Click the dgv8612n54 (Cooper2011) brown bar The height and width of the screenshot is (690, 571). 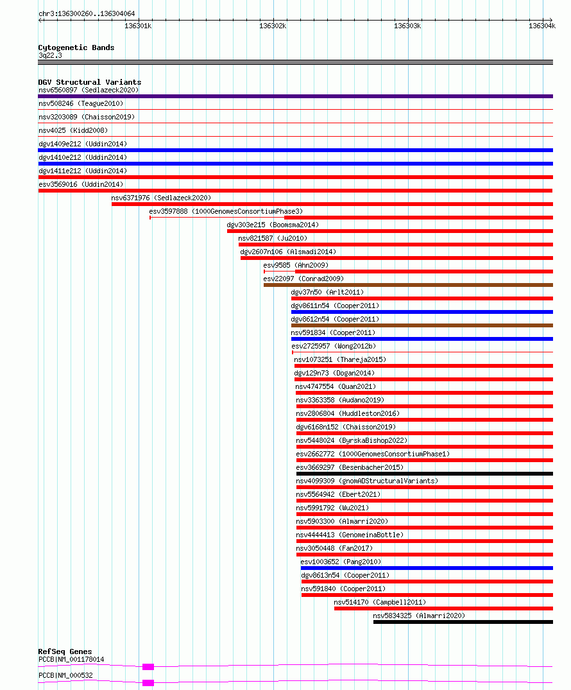click(x=422, y=325)
